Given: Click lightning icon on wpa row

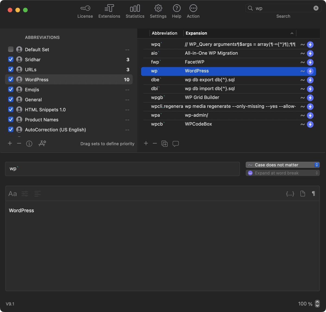Looking at the screenshot, I should [x=310, y=115].
